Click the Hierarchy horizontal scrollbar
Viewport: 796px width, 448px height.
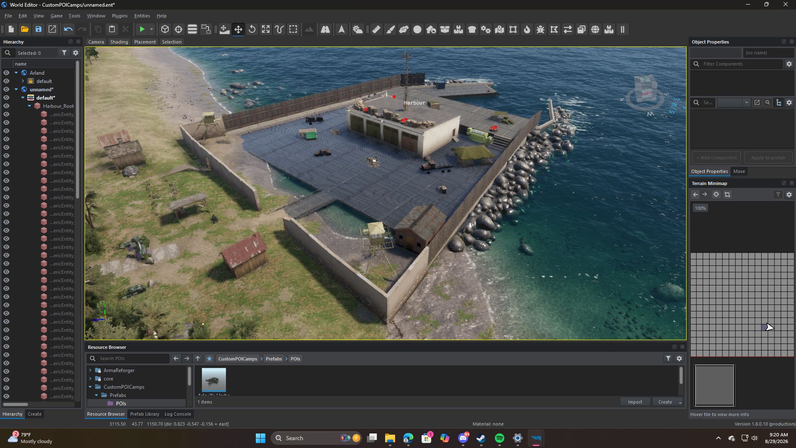[16, 404]
